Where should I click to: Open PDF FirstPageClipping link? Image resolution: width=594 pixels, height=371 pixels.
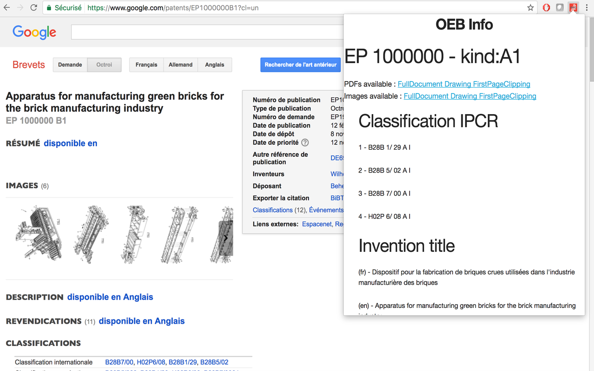point(502,84)
